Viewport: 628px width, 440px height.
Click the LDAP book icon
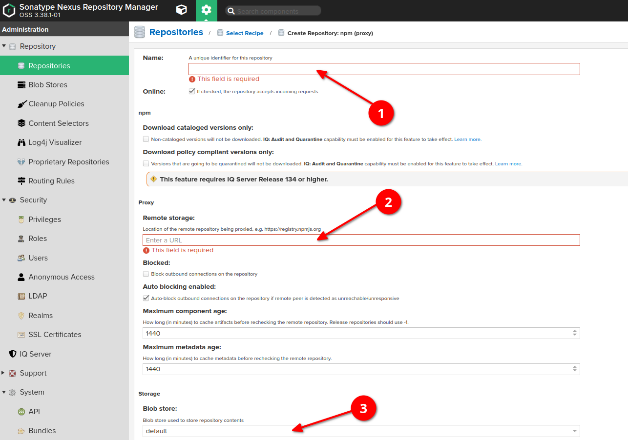click(x=21, y=296)
